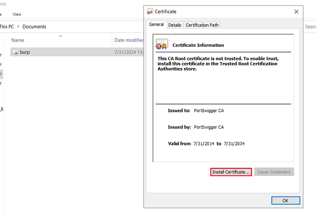
Task: Click the Issued by value PortSwigger CA
Action: 209,127
